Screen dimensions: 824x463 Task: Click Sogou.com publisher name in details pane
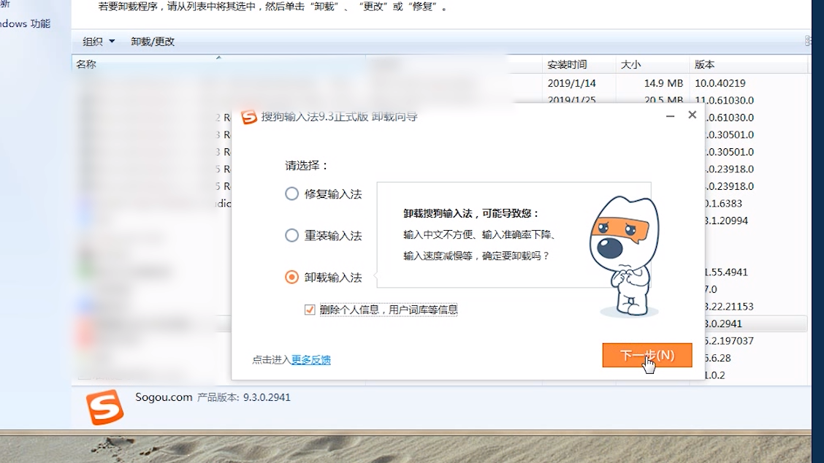164,397
